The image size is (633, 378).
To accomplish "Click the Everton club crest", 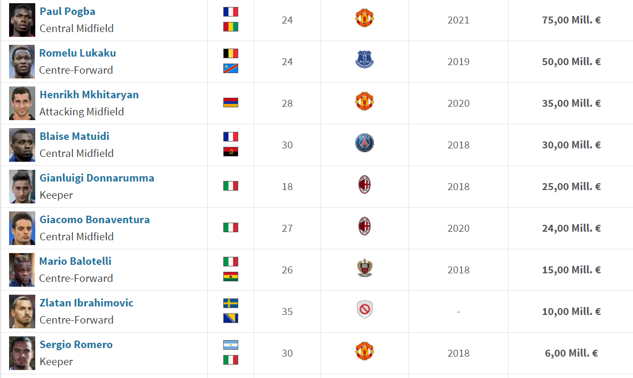I will (x=364, y=60).
